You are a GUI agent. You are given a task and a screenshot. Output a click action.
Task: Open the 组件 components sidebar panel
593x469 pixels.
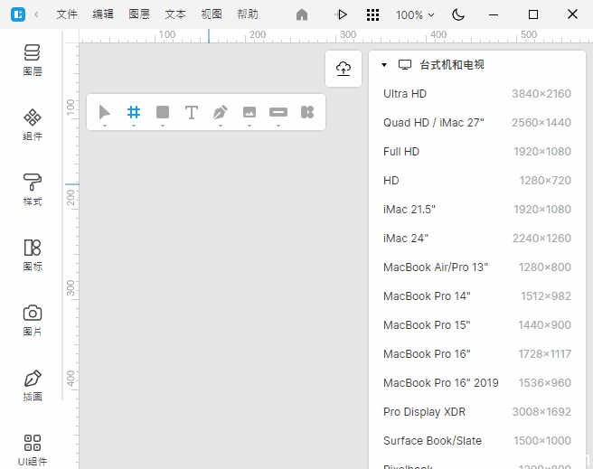point(33,124)
